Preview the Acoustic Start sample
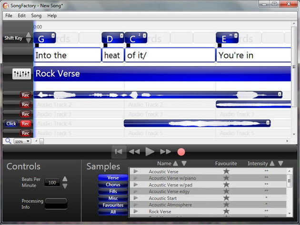300x225 pixels. pyautogui.click(x=136, y=198)
